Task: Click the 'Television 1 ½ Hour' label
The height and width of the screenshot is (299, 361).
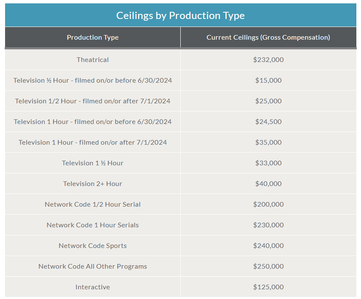Action: click(x=92, y=163)
